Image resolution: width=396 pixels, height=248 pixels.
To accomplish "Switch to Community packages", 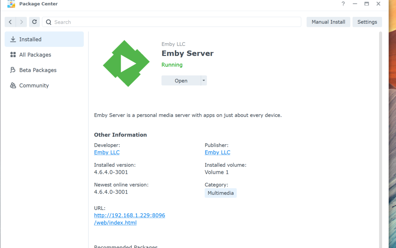I will (34, 85).
